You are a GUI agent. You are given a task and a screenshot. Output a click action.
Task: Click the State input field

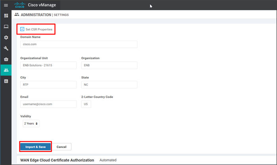(x=109, y=85)
